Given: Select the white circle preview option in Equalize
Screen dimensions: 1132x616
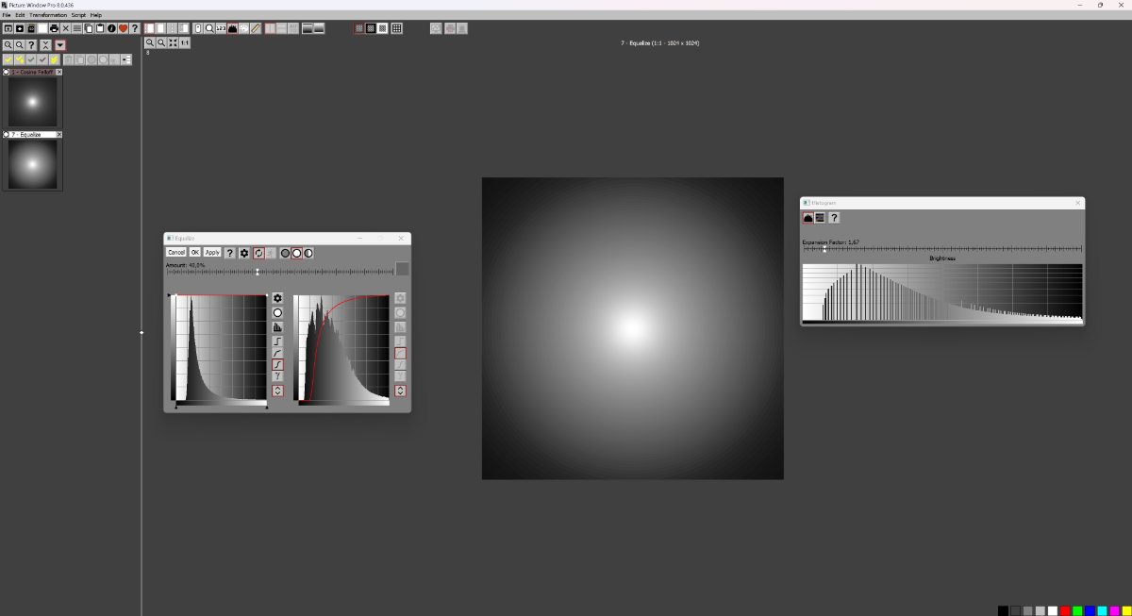Looking at the screenshot, I should [x=296, y=253].
